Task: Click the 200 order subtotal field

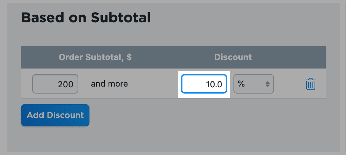Action: pos(55,84)
